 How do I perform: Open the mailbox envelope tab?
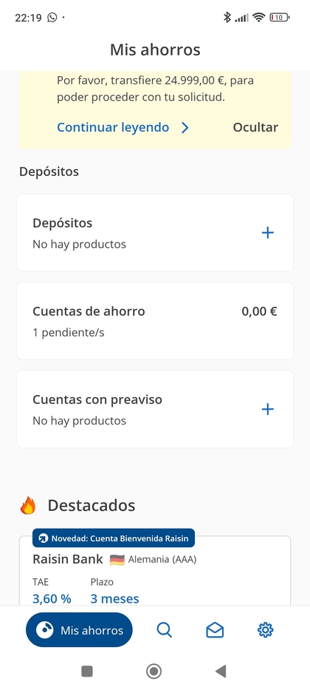[215, 630]
